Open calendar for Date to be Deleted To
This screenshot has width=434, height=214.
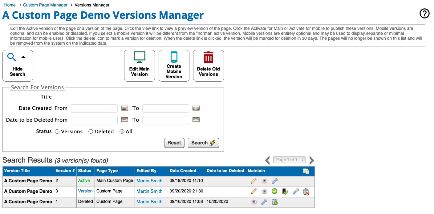(196, 120)
